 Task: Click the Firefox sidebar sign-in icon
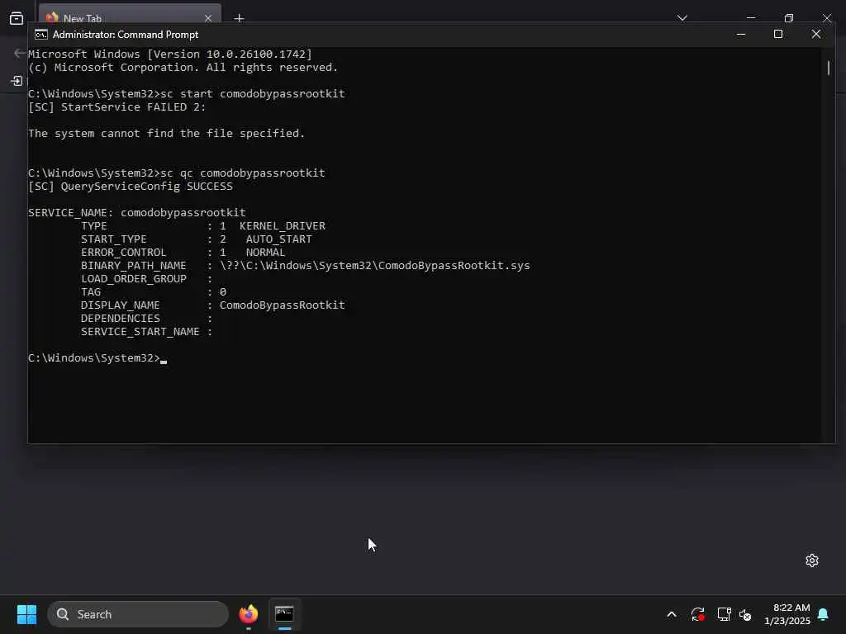tap(17, 81)
